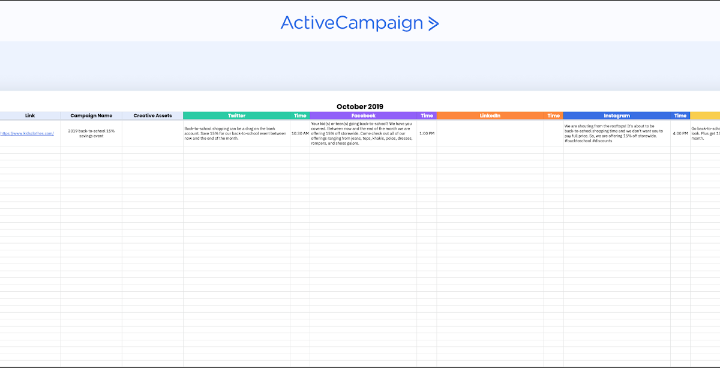
Task: Click the chevron arrow icon beside ActiveCampaign
Action: point(433,23)
